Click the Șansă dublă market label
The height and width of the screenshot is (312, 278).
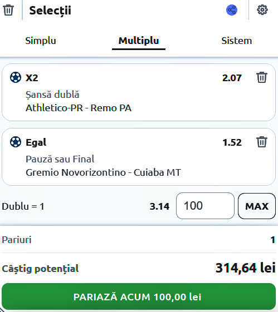coord(52,95)
